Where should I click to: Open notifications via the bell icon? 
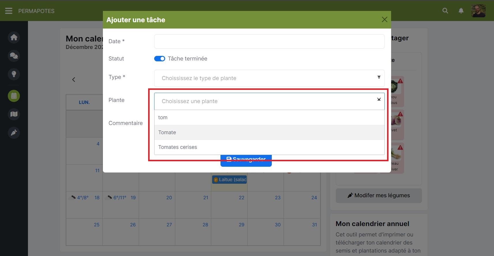click(461, 11)
